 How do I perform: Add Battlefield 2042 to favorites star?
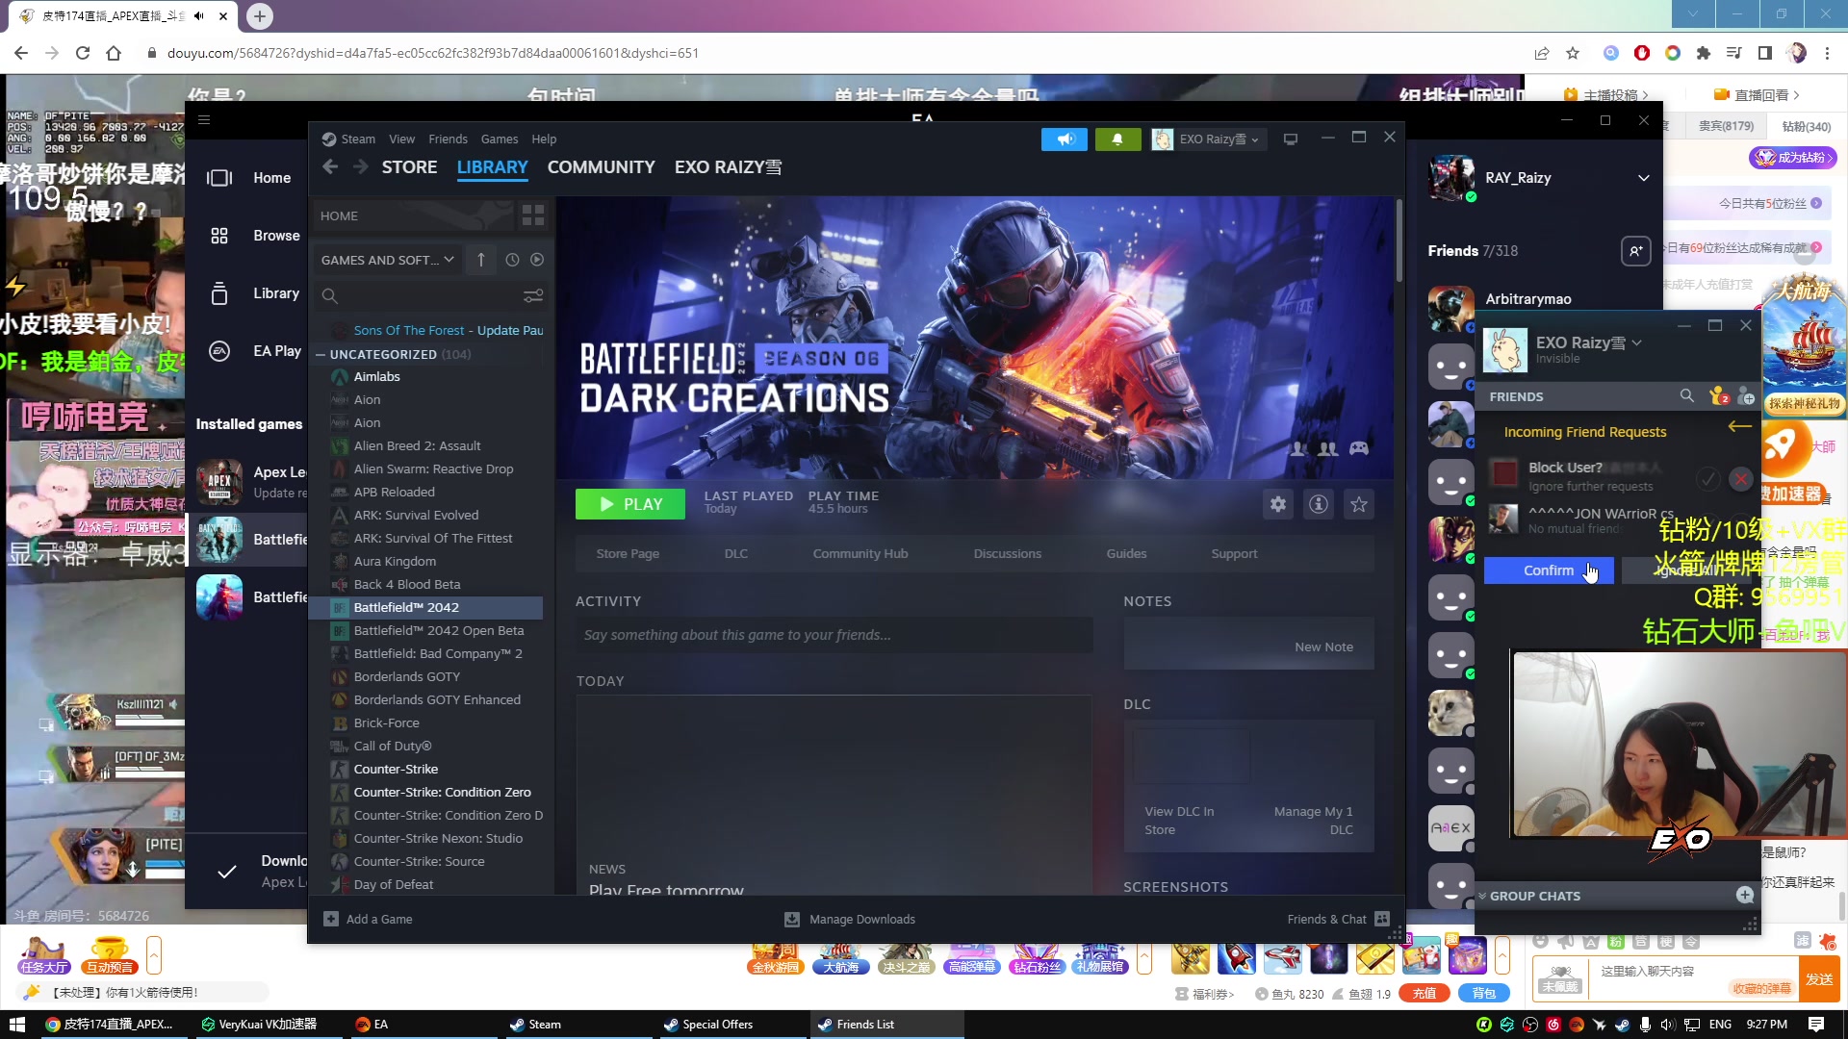1358,504
